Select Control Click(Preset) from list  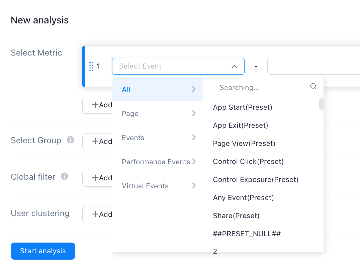248,162
